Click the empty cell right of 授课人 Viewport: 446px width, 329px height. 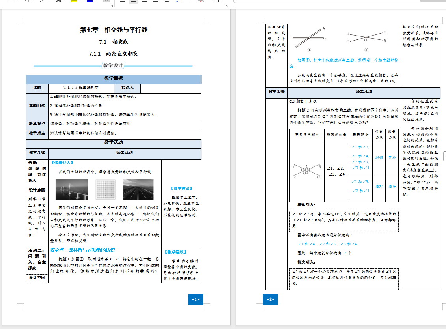point(171,88)
